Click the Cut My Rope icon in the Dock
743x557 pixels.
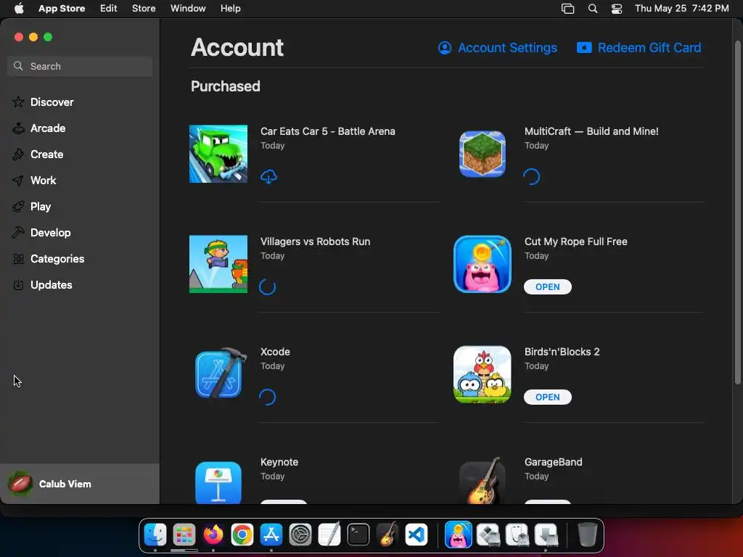click(x=459, y=535)
